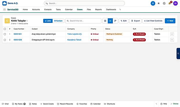180x107 pixels.
Task: Go to the Accounts tab
Action: click(x=36, y=10)
